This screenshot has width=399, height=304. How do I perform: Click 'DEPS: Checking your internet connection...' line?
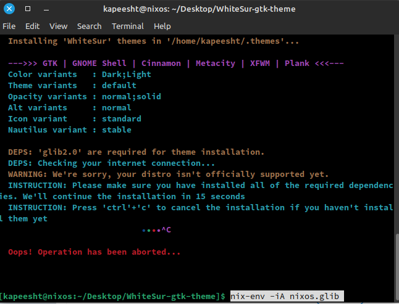(x=111, y=163)
